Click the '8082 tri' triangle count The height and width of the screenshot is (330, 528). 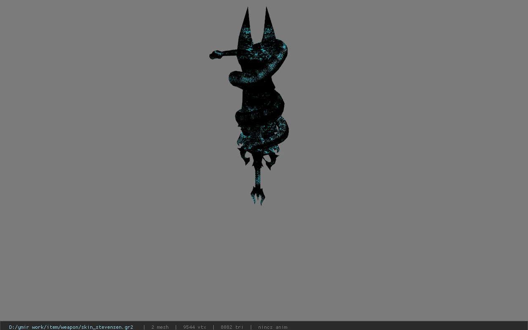click(232, 327)
